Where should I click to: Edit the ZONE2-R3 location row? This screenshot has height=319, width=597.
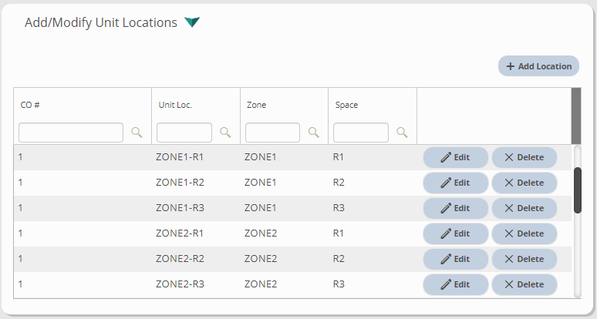(455, 284)
